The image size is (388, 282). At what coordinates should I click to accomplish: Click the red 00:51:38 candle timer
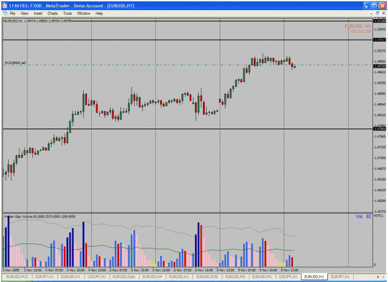point(361,32)
